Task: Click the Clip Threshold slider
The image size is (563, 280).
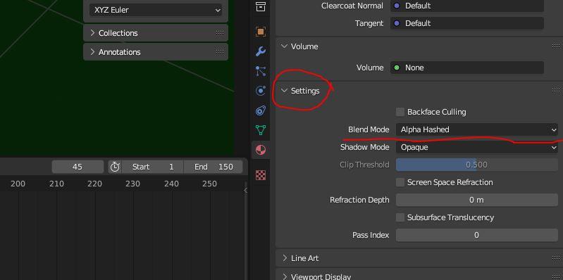Action: [477, 165]
